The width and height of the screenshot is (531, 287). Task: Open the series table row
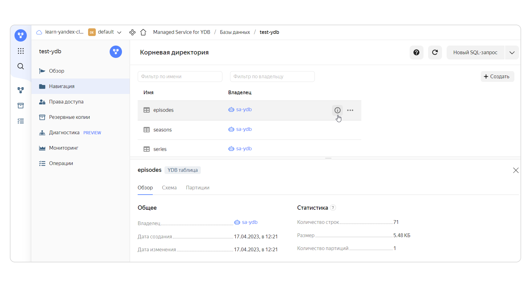249,149
